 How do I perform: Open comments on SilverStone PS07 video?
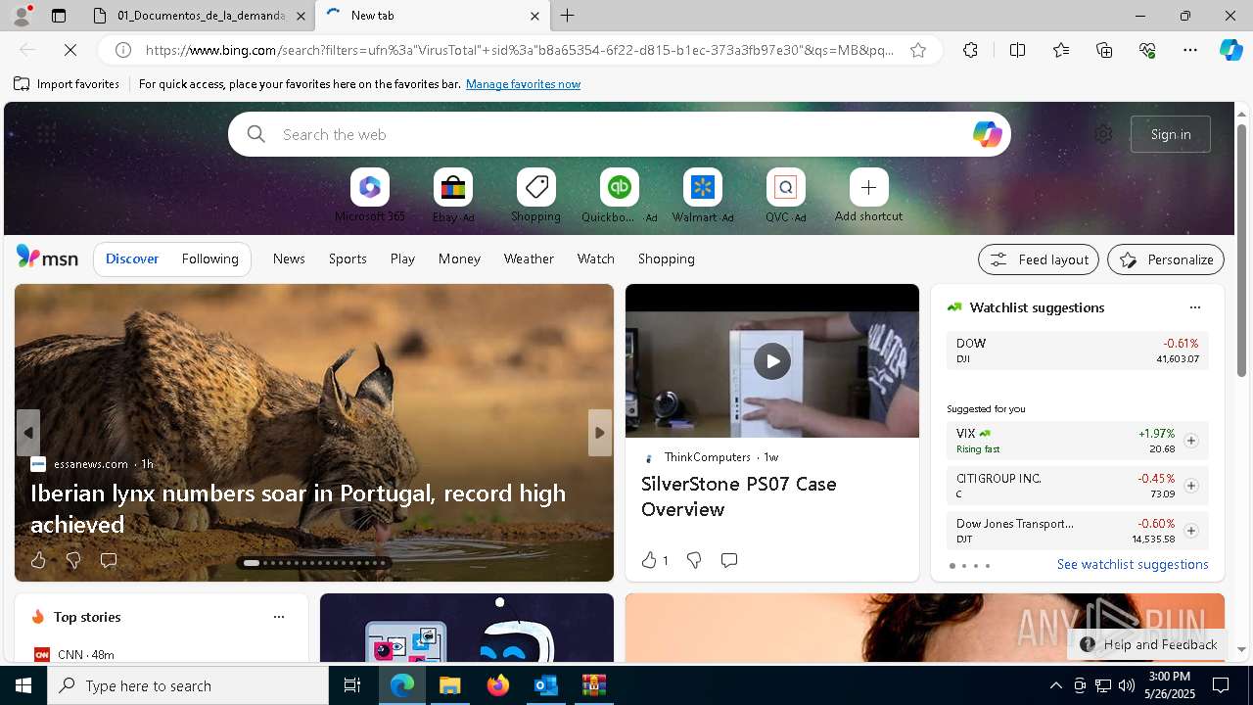tap(729, 560)
